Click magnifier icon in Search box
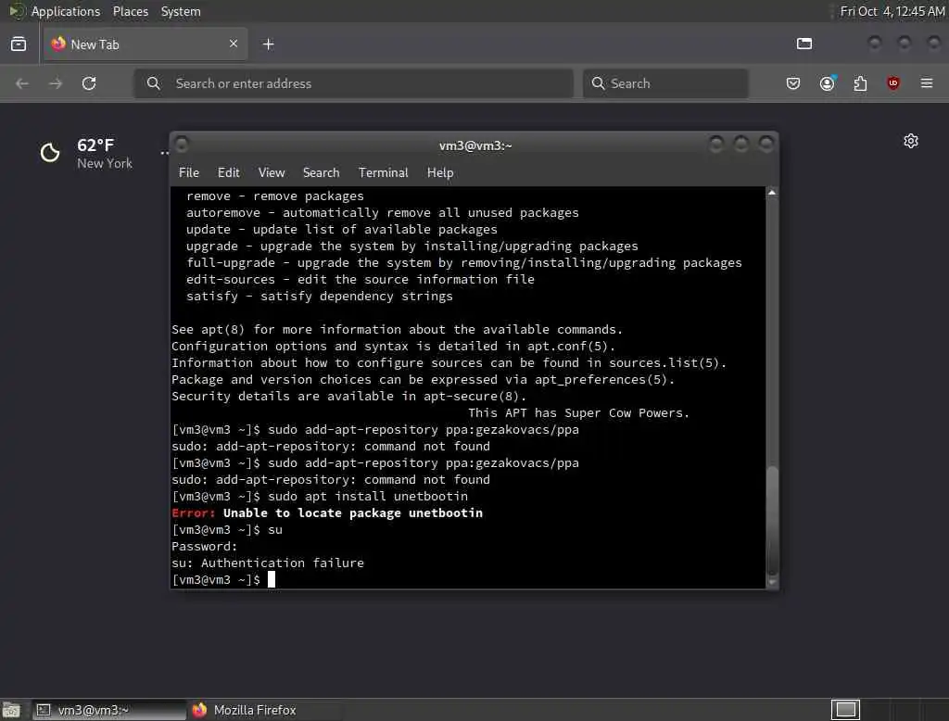This screenshot has height=721, width=949. (x=598, y=83)
